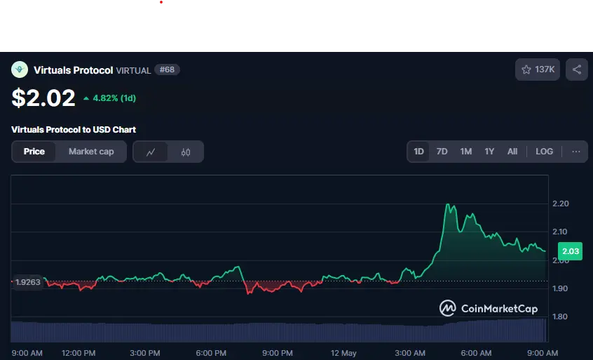The width and height of the screenshot is (593, 360).
Task: Choose the 1Y time range
Action: (489, 152)
